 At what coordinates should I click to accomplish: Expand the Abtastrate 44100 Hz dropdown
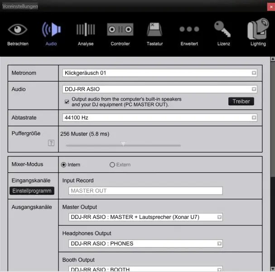point(160,118)
